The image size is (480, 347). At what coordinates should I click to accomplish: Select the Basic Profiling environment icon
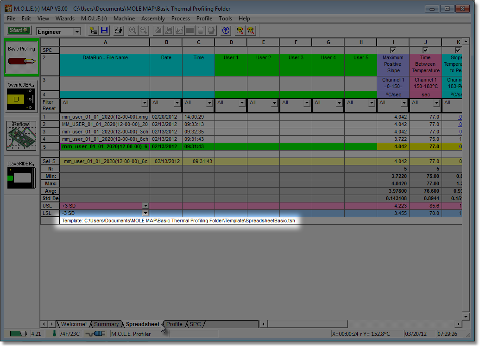coord(21,57)
